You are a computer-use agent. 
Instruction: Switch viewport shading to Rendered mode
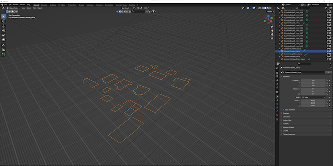(270, 8)
